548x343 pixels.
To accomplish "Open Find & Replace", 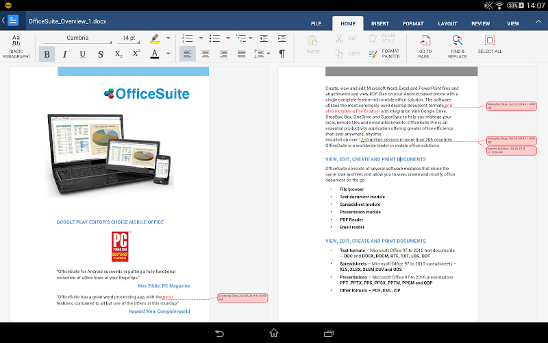I will coord(457,46).
